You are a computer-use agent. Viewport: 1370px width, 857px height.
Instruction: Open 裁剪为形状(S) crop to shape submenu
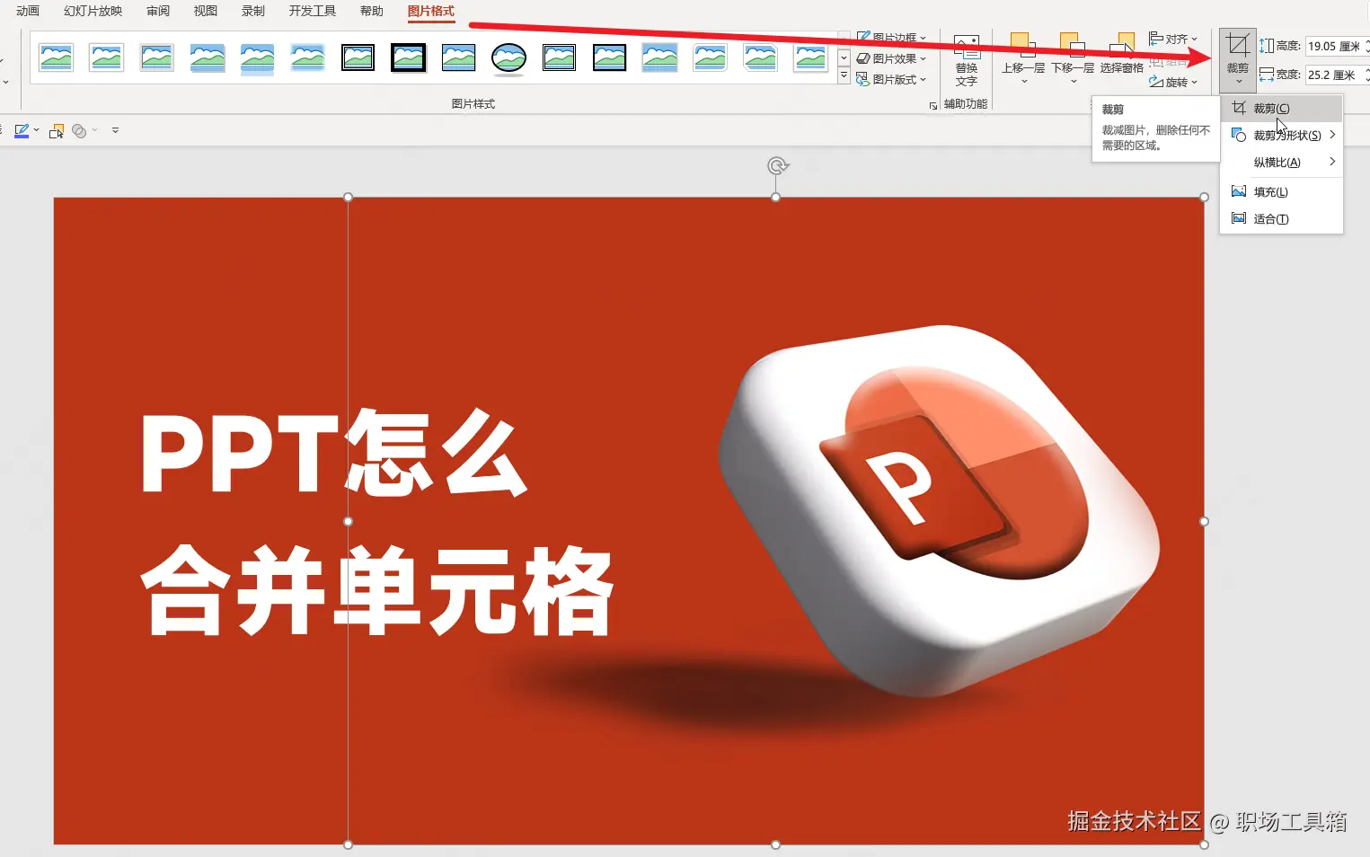pyautogui.click(x=1281, y=136)
